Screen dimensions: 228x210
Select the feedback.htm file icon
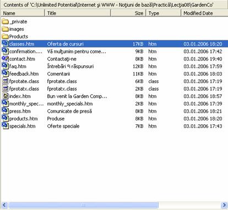click(6, 74)
